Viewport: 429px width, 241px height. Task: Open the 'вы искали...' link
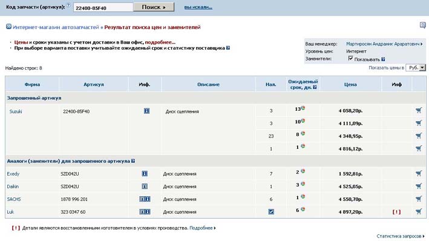coord(198,7)
